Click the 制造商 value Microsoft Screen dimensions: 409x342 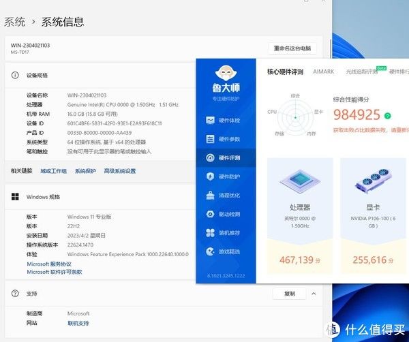click(x=78, y=313)
